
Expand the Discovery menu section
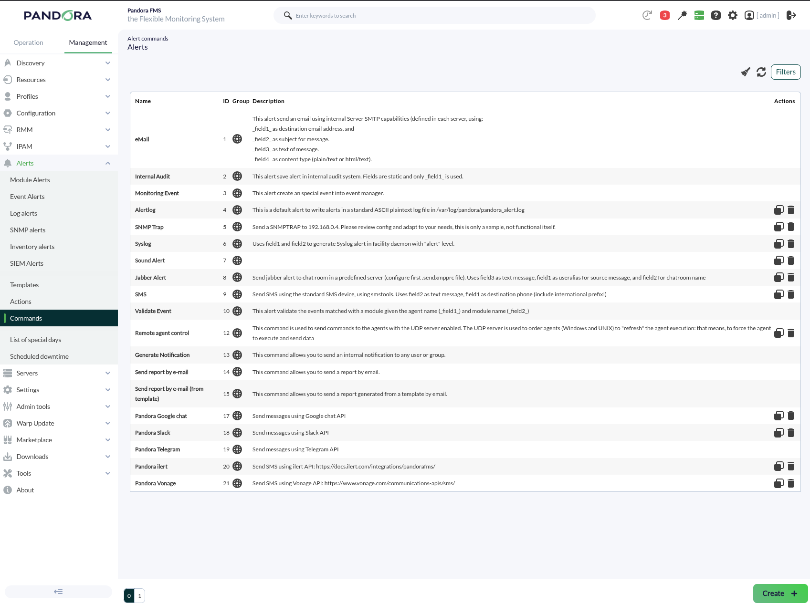59,63
